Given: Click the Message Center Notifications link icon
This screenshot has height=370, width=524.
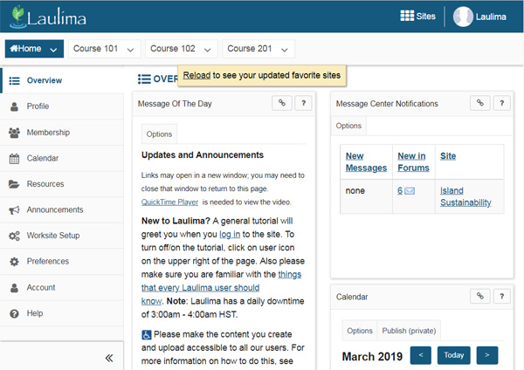Looking at the screenshot, I should [480, 103].
